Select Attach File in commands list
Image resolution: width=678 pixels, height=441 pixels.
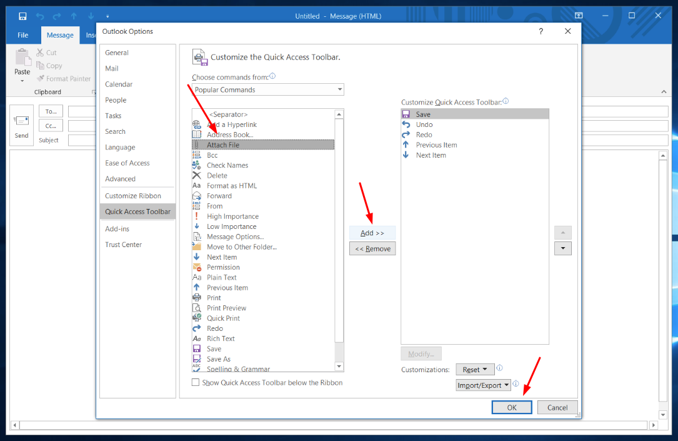point(263,145)
